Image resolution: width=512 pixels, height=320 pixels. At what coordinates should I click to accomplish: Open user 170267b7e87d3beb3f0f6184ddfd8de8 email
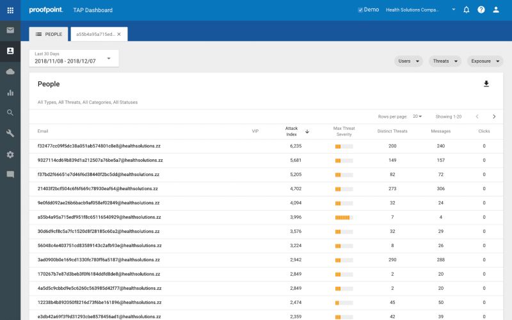coord(99,274)
